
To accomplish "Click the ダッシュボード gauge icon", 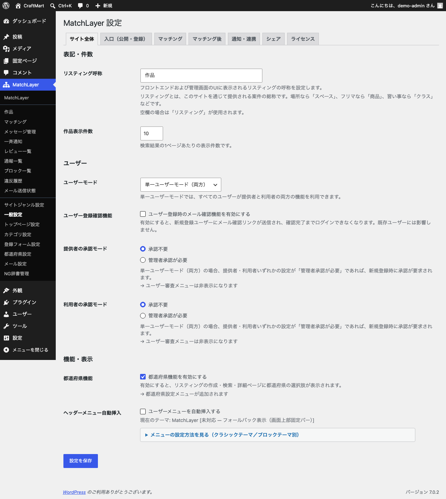I will point(6,21).
